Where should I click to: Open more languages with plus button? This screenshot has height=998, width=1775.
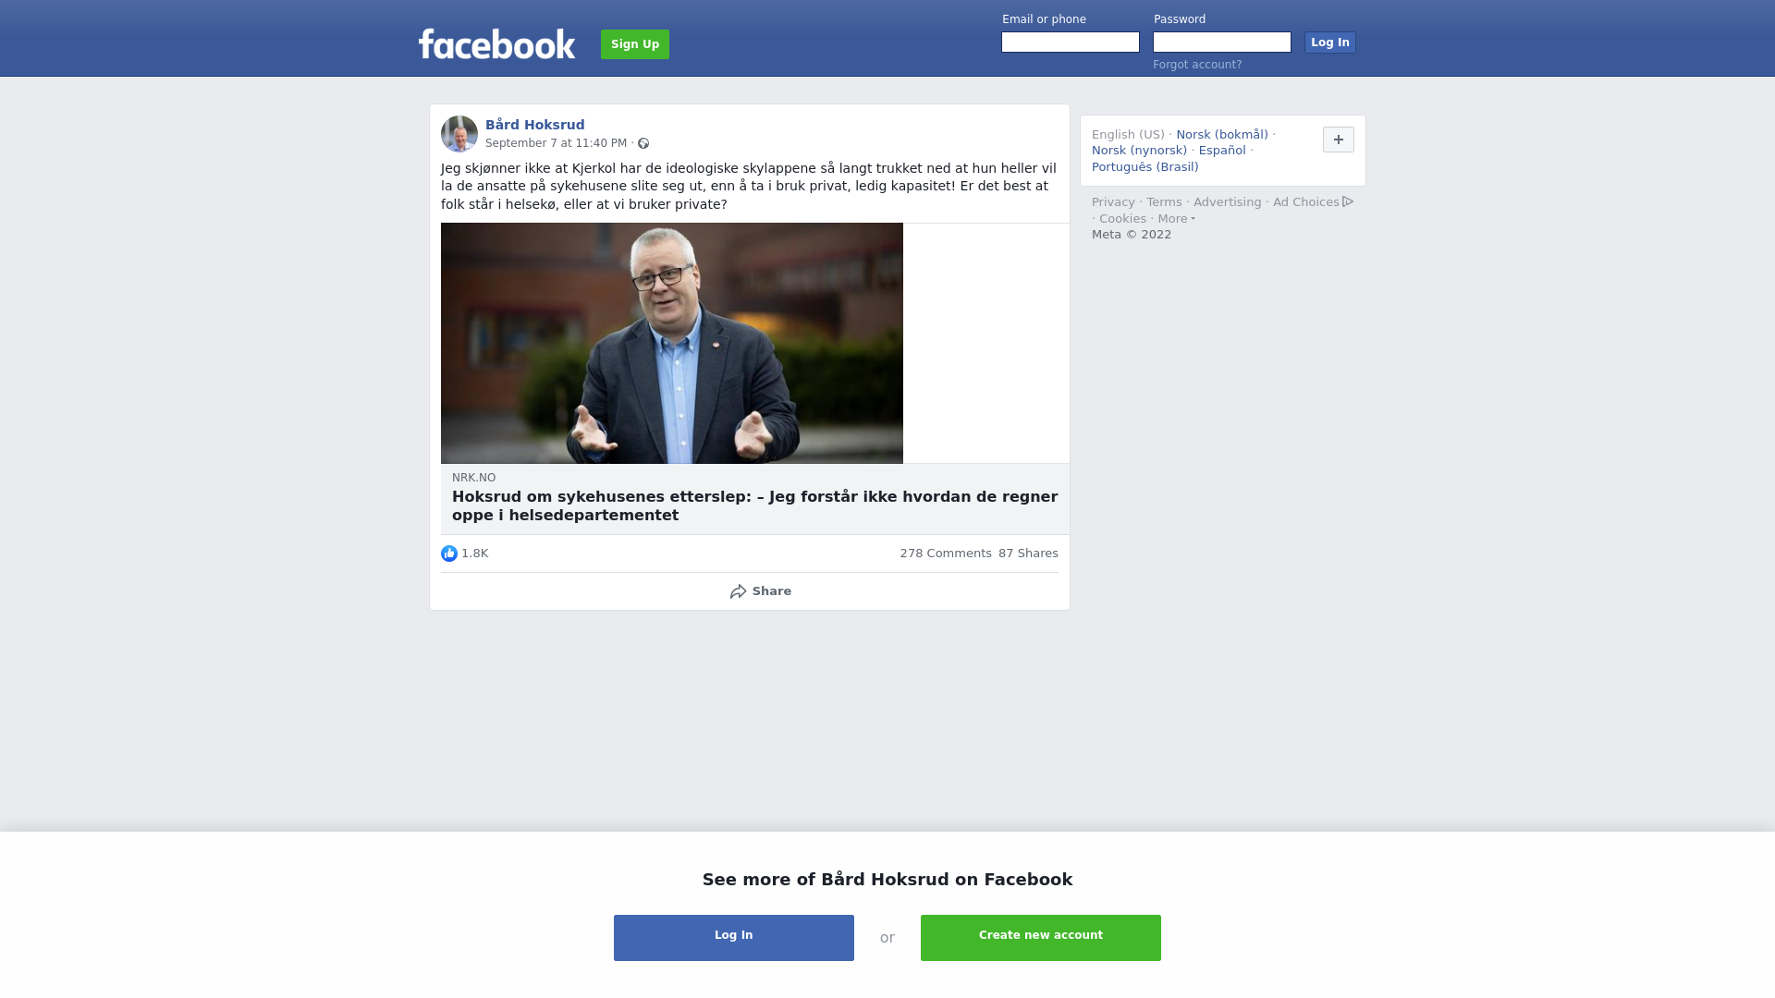click(x=1339, y=140)
